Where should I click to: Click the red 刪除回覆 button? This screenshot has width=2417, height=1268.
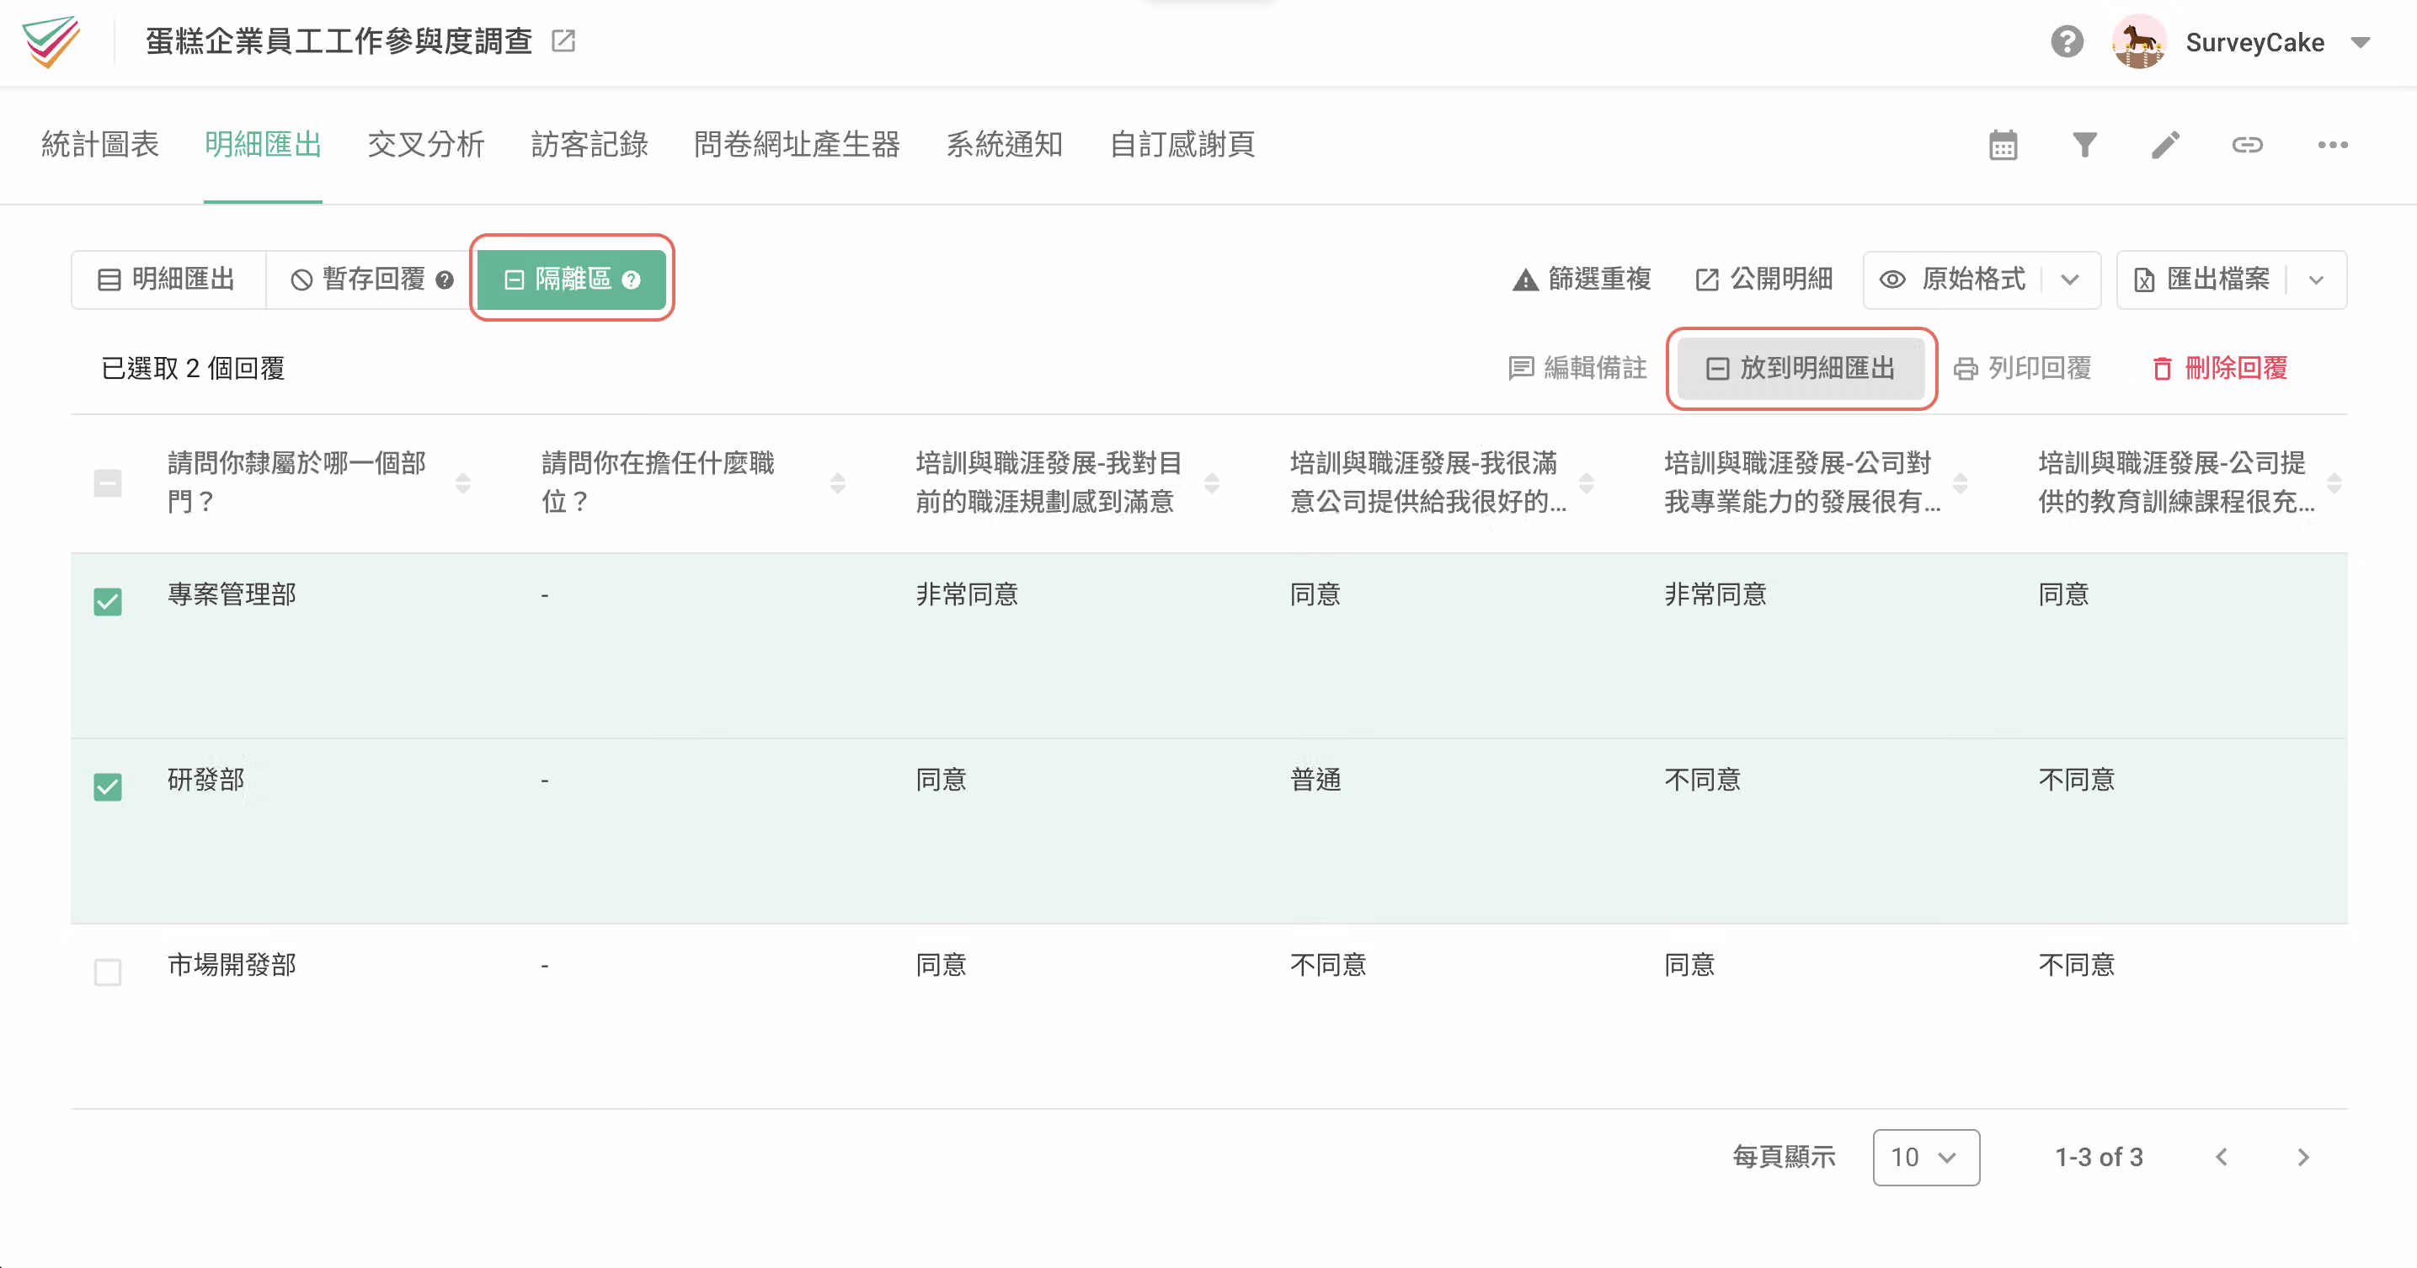(2219, 369)
